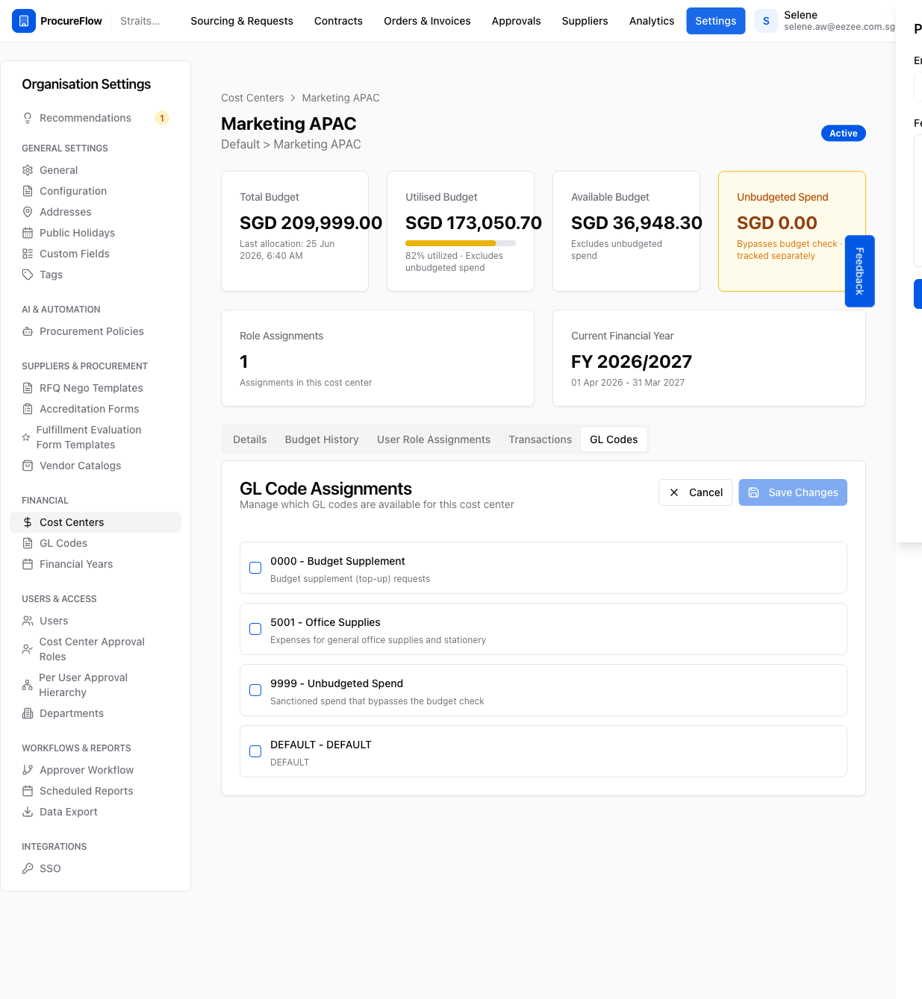The width and height of the screenshot is (922, 999).
Task: Click the Cost Centers dollar icon
Action: pyautogui.click(x=28, y=522)
